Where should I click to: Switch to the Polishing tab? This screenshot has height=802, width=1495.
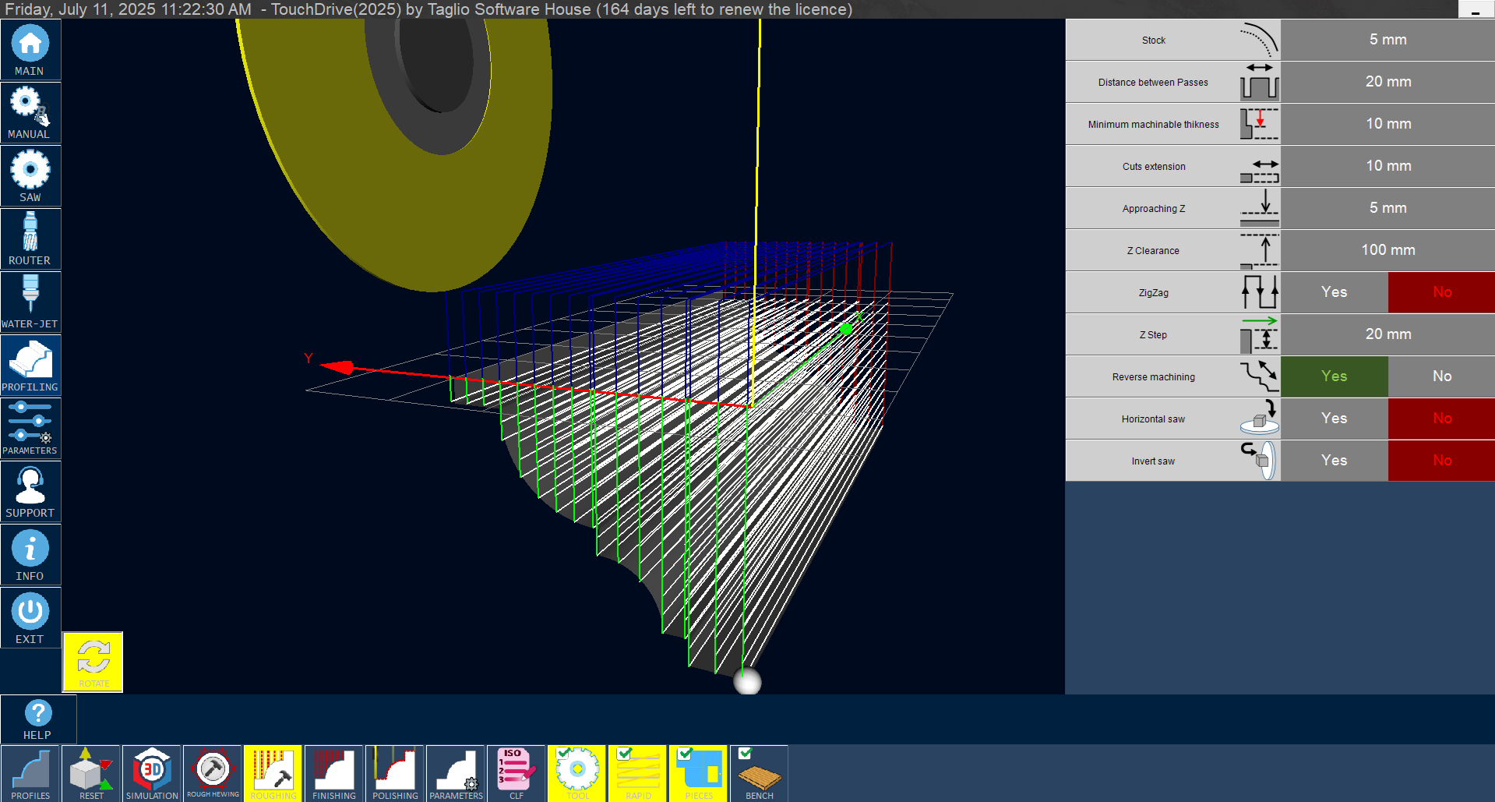[395, 773]
